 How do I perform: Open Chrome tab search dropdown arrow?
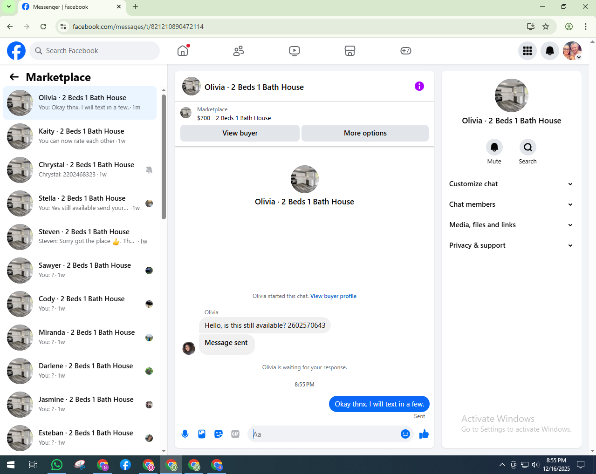click(x=8, y=7)
